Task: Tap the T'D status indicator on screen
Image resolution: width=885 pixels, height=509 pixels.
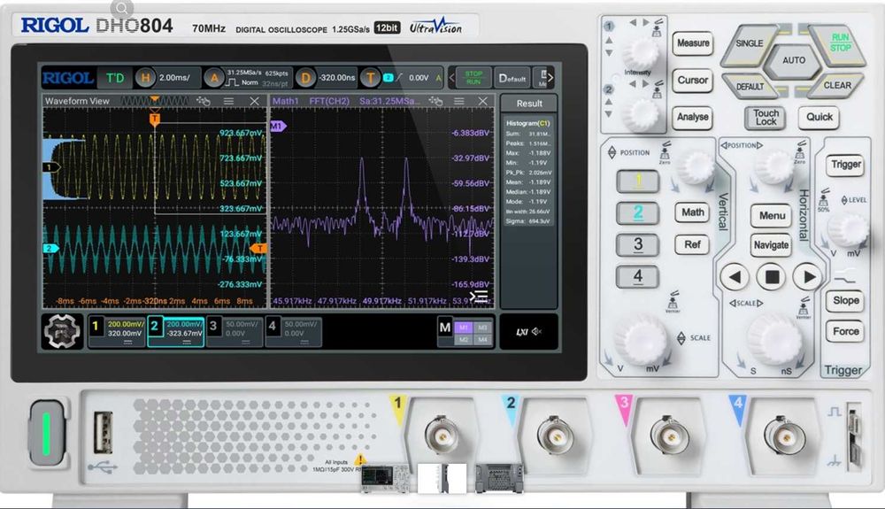Action: point(115,78)
